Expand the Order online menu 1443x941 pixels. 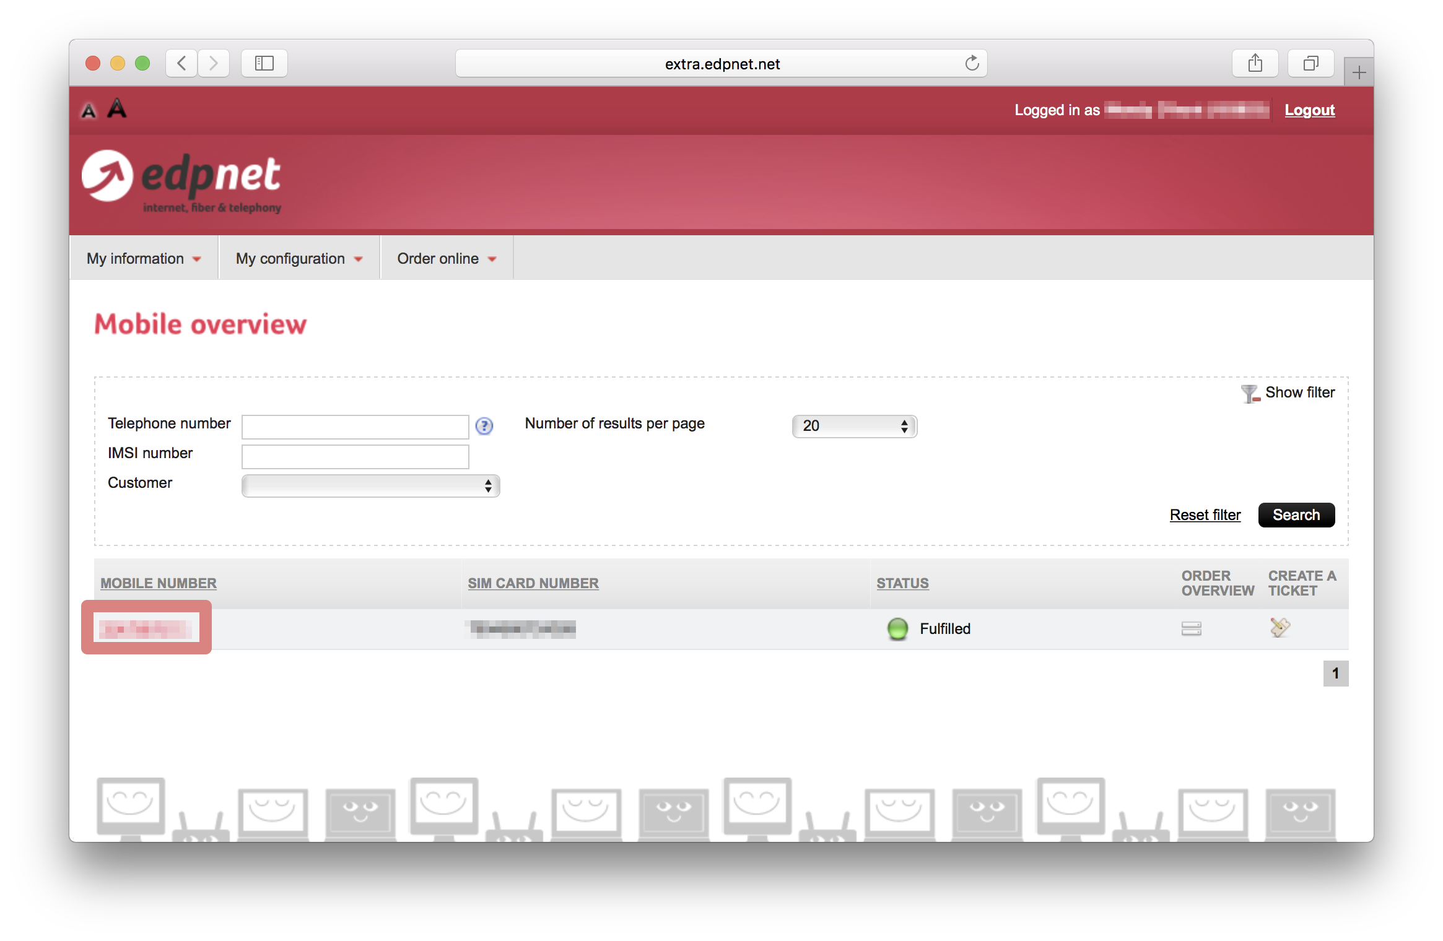(x=447, y=258)
